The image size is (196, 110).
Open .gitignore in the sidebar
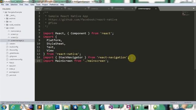coord(13,56)
